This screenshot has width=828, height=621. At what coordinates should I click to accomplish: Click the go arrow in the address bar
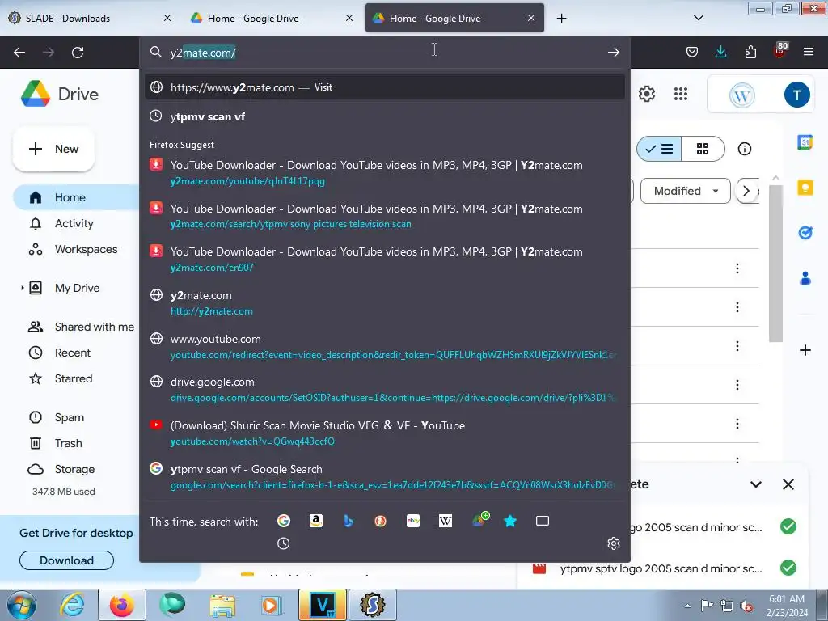point(613,53)
